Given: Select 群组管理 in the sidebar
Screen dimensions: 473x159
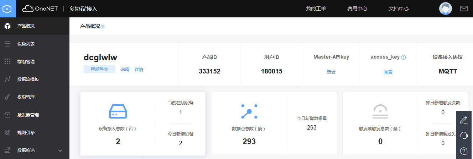Looking at the screenshot, I should (26, 62).
